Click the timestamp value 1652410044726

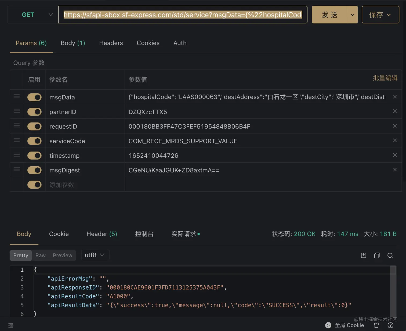pyautogui.click(x=153, y=156)
